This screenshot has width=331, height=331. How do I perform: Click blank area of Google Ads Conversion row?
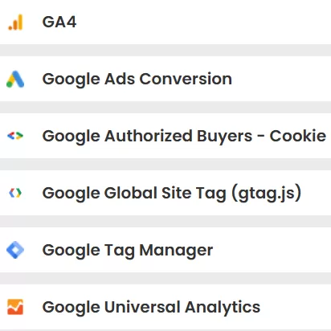[281, 79]
